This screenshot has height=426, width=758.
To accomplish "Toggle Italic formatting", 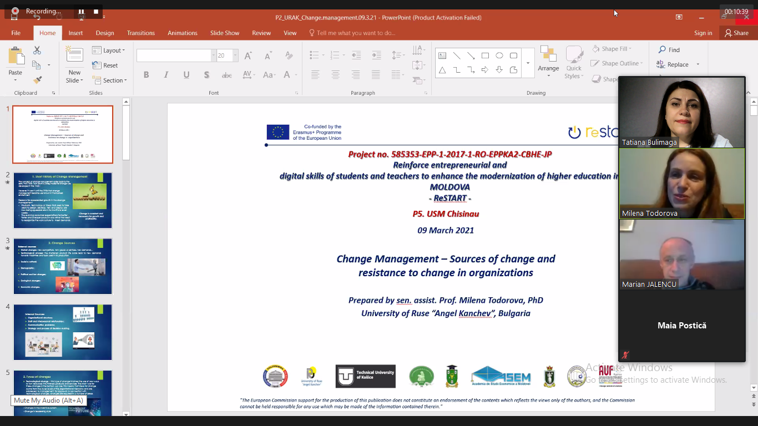I will pos(166,75).
